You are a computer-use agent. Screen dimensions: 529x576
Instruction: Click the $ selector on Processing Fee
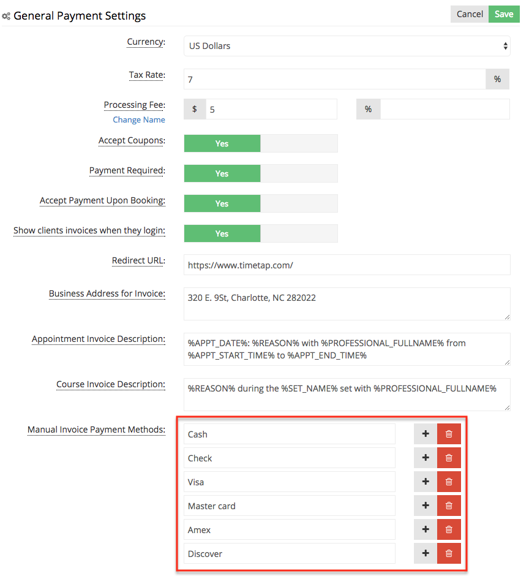[194, 108]
